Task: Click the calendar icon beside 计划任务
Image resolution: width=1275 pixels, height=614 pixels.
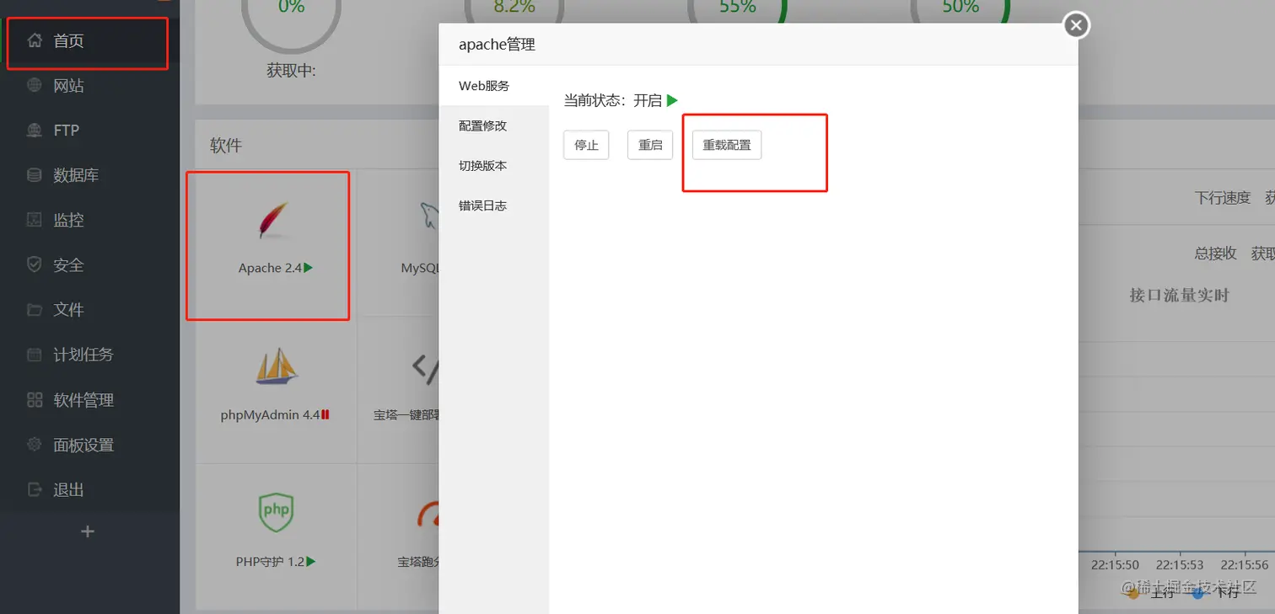Action: click(35, 355)
